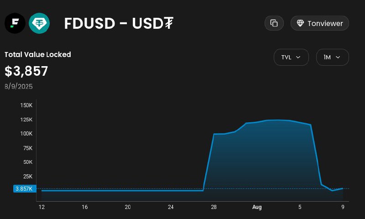Expand the 1M time range dropdown
Viewport: 365px width, 219px height.
[332, 57]
